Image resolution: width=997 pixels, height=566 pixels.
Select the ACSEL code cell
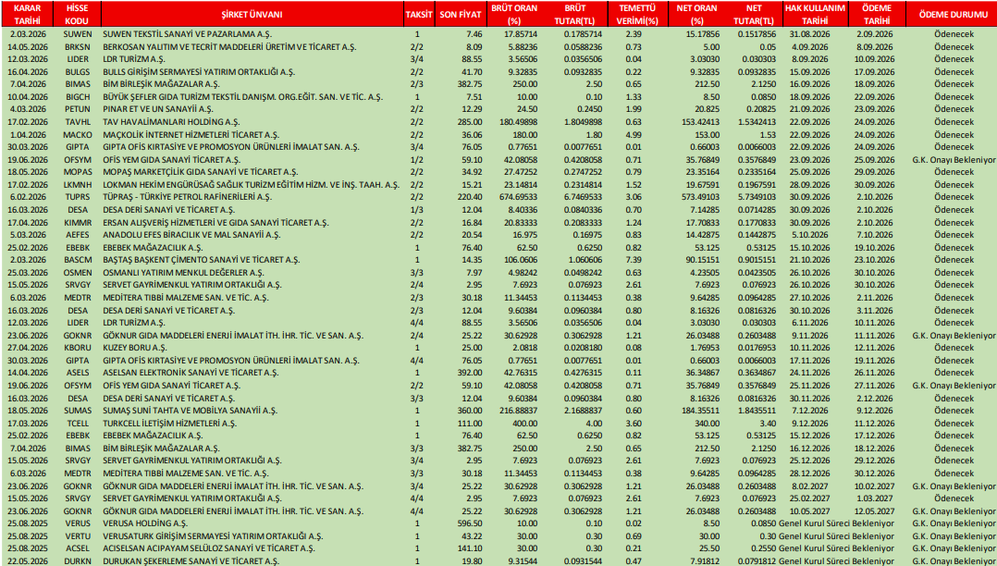[x=79, y=548]
